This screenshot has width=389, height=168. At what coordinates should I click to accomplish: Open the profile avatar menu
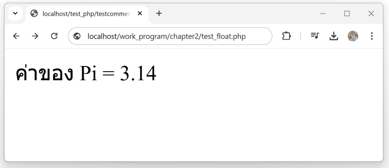coord(353,36)
